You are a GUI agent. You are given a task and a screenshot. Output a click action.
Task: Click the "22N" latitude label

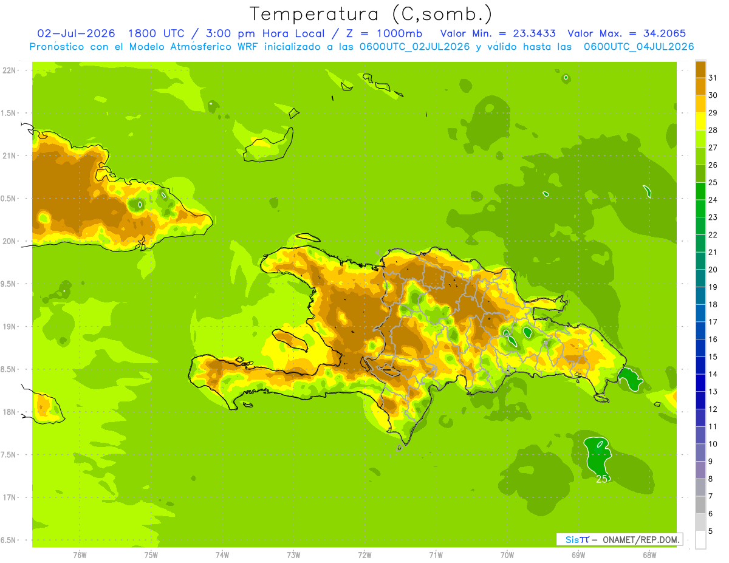(x=9, y=70)
